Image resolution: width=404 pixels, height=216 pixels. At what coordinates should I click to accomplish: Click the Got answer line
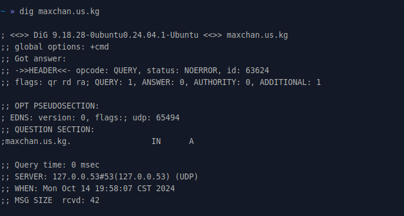[x=34, y=59]
